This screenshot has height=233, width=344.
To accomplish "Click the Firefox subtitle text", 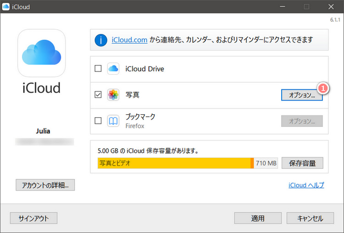I will coord(135,126).
